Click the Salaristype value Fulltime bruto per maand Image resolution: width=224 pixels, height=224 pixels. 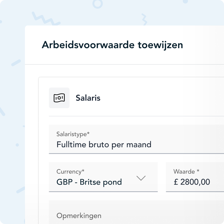click(x=104, y=144)
